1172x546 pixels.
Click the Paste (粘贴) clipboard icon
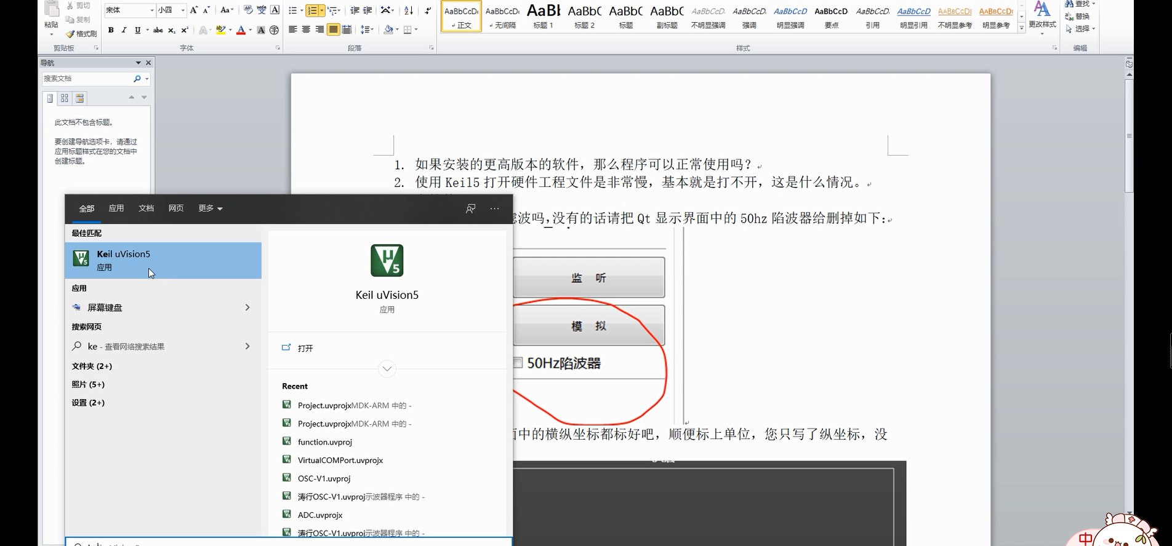[x=52, y=10]
